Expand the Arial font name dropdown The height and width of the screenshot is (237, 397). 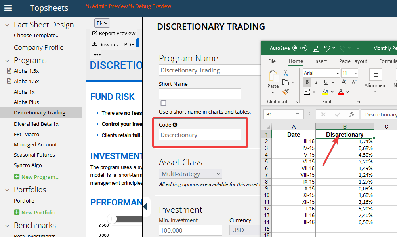[x=338, y=73]
